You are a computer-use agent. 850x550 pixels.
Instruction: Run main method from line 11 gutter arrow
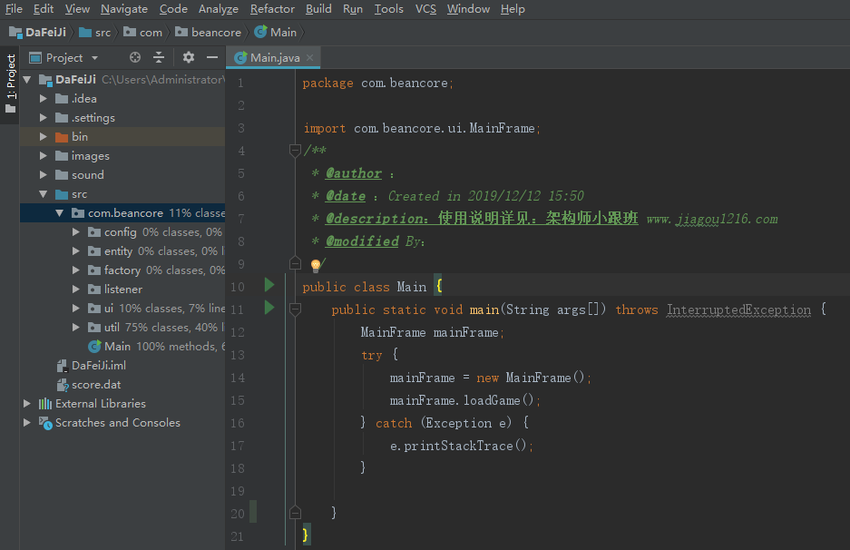click(269, 308)
